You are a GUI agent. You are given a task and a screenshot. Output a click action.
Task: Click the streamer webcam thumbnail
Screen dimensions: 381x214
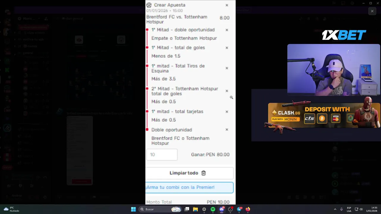tap(334, 70)
